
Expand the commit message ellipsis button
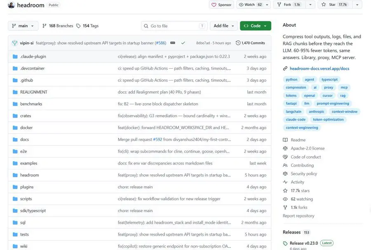tap(173, 43)
